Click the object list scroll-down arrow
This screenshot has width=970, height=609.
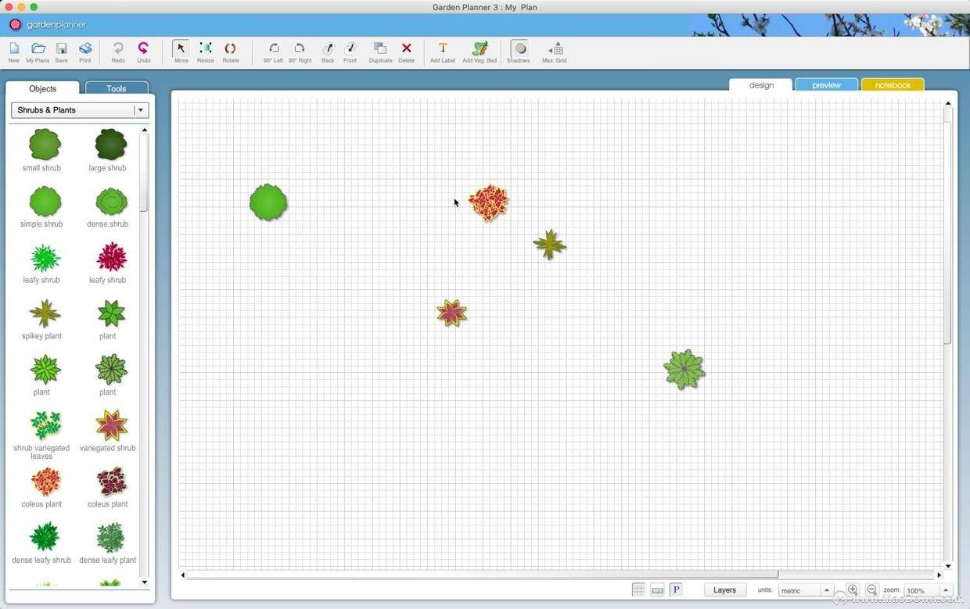click(x=144, y=582)
